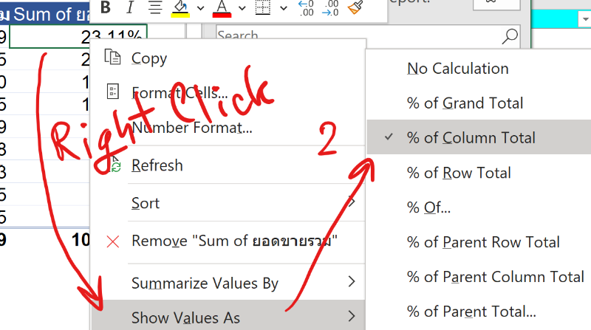Choose No Calculation option
The image size is (591, 330).
coord(457,69)
